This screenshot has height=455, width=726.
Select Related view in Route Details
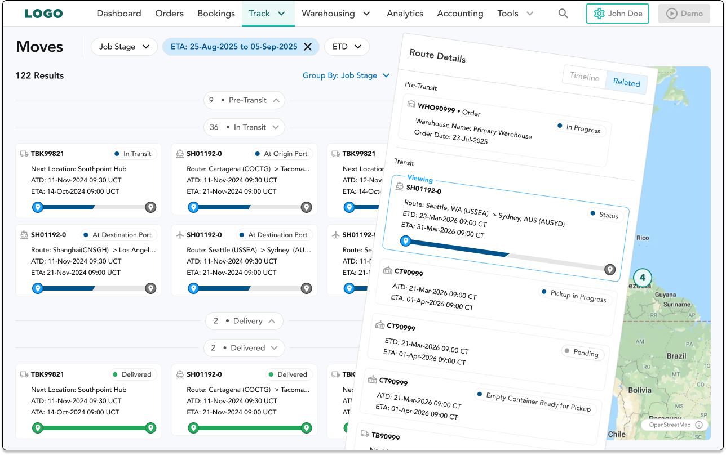click(627, 82)
